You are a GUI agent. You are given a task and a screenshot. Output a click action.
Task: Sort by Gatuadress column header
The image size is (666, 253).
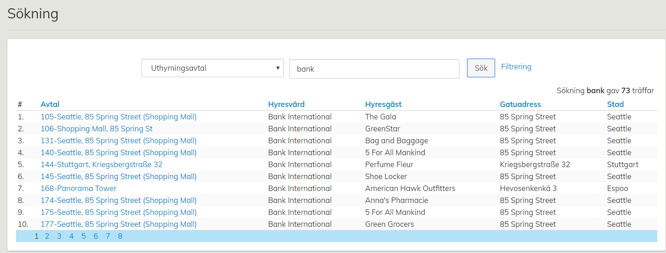coord(520,104)
